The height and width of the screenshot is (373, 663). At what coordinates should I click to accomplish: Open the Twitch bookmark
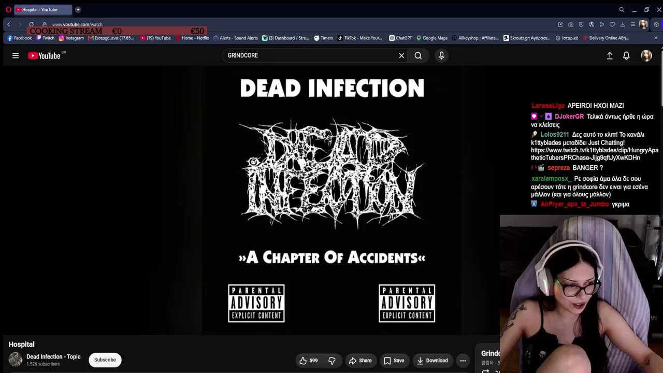46,38
